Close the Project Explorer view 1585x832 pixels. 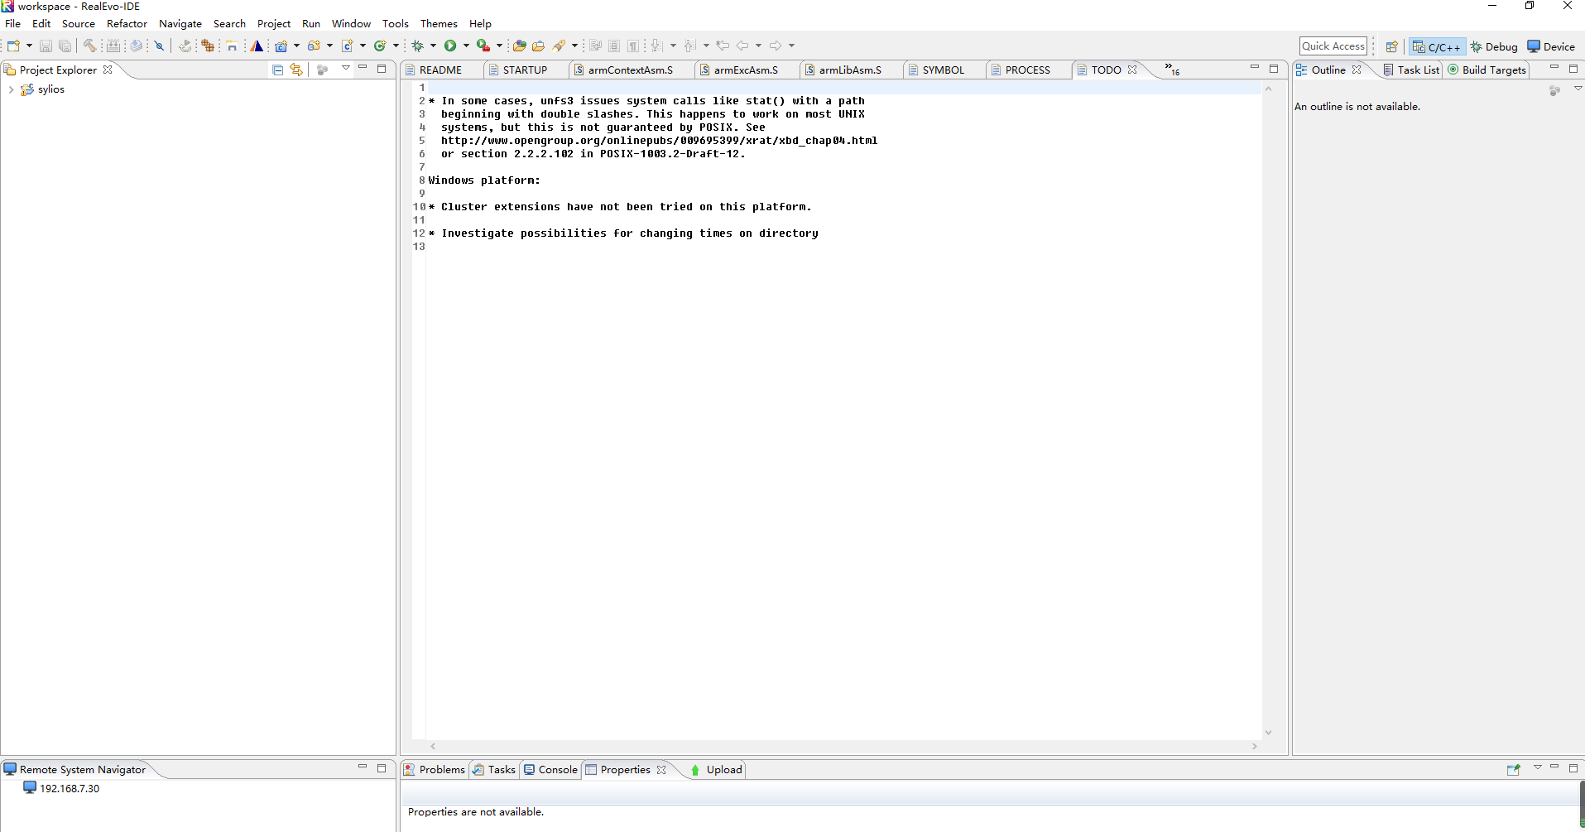pyautogui.click(x=108, y=70)
